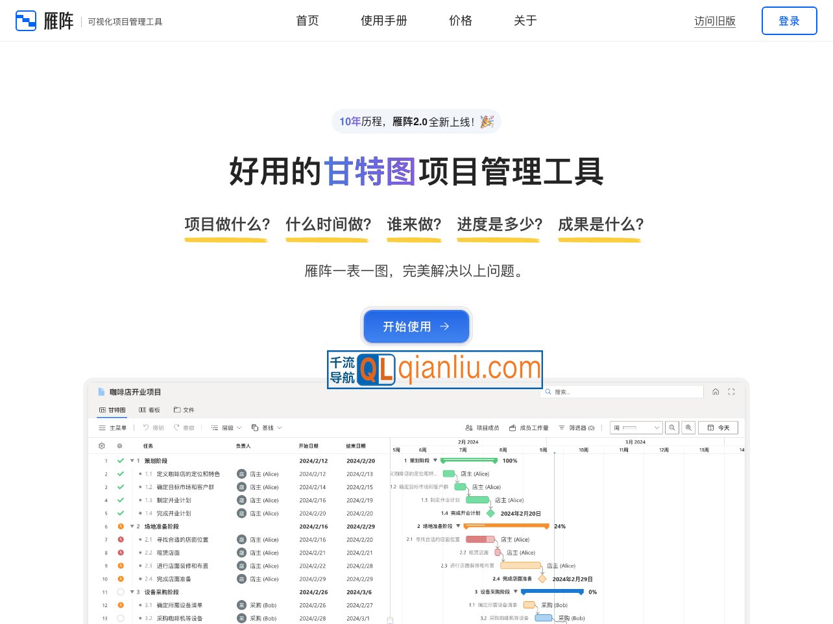This screenshot has width=833, height=624.
Task: Open the 层级 hierarchy dropdown
Action: [x=224, y=427]
